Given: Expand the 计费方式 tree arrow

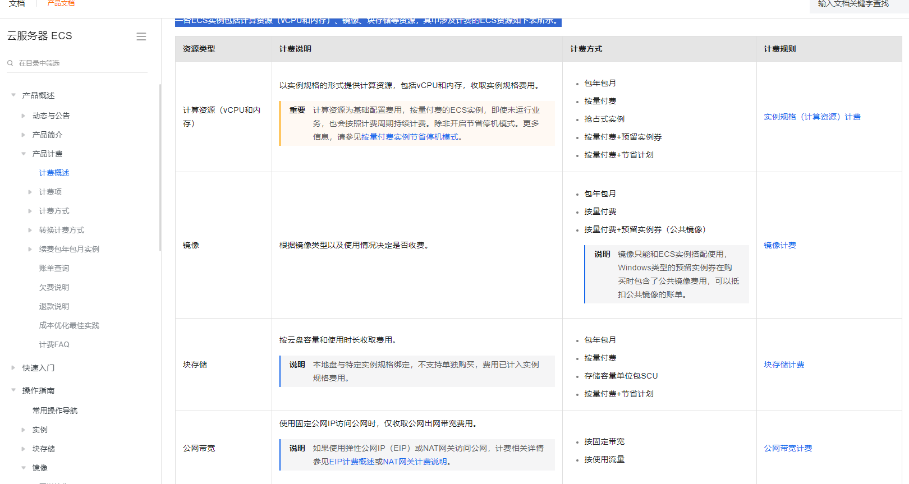Looking at the screenshot, I should point(30,211).
